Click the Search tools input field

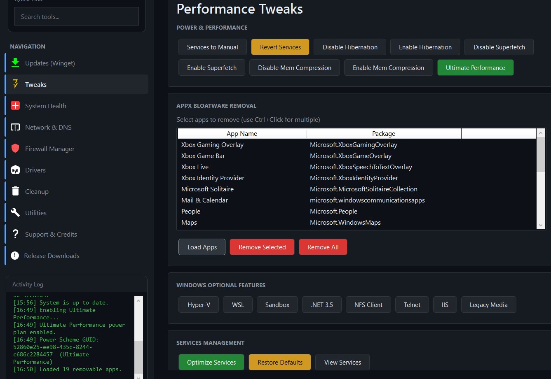pyautogui.click(x=76, y=16)
